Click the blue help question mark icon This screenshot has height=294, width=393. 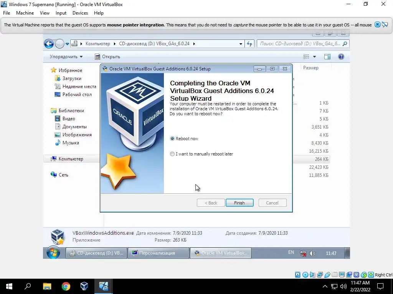click(x=341, y=57)
